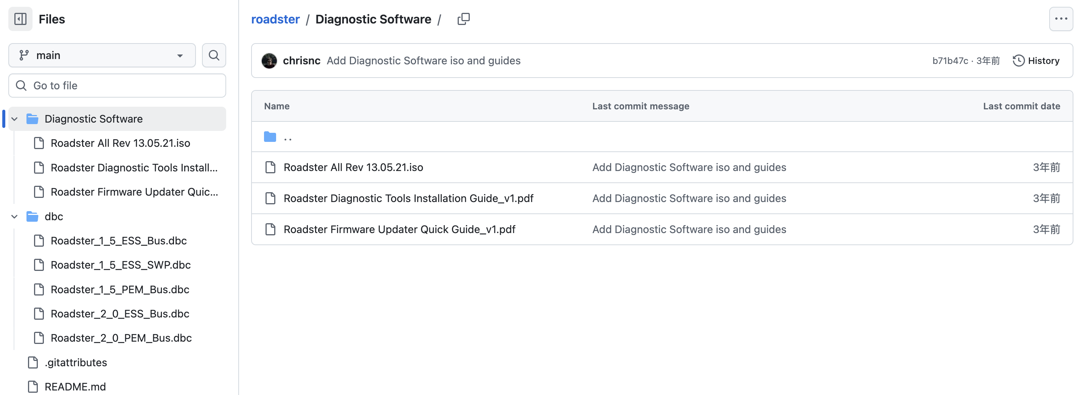Click the 3年前 date on the iso row

pyautogui.click(x=1046, y=167)
